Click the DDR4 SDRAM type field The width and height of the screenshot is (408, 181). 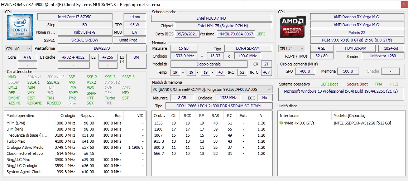click(x=248, y=48)
